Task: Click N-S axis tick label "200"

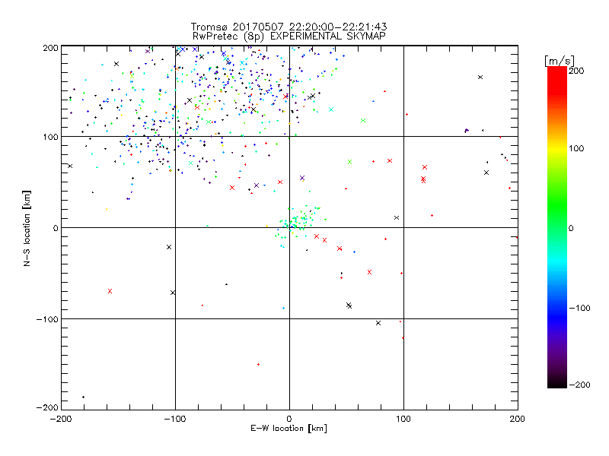Action: tap(50, 48)
